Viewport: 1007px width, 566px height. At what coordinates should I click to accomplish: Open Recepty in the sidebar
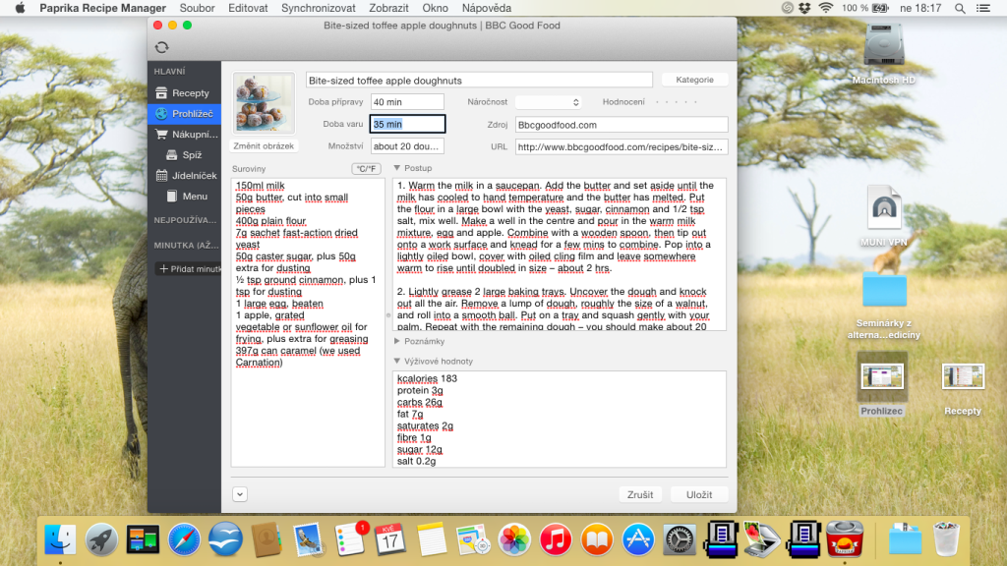pyautogui.click(x=184, y=93)
